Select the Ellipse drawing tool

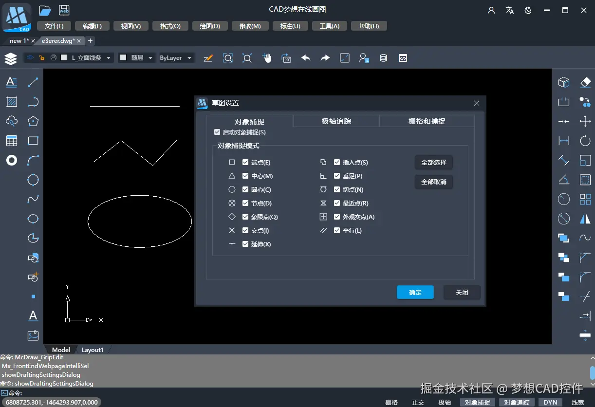point(32,219)
